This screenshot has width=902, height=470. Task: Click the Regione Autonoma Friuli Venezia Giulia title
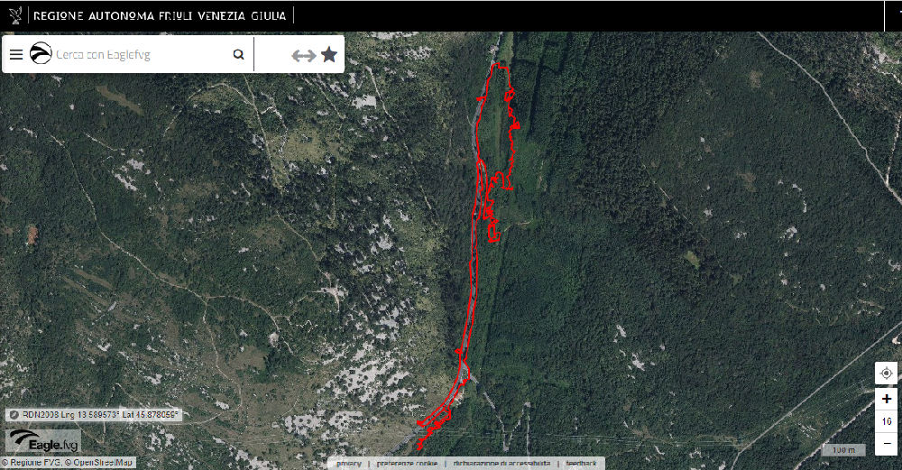click(160, 15)
